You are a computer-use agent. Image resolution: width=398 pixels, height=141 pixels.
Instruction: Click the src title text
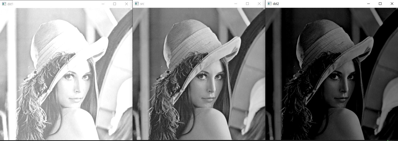pos(142,4)
